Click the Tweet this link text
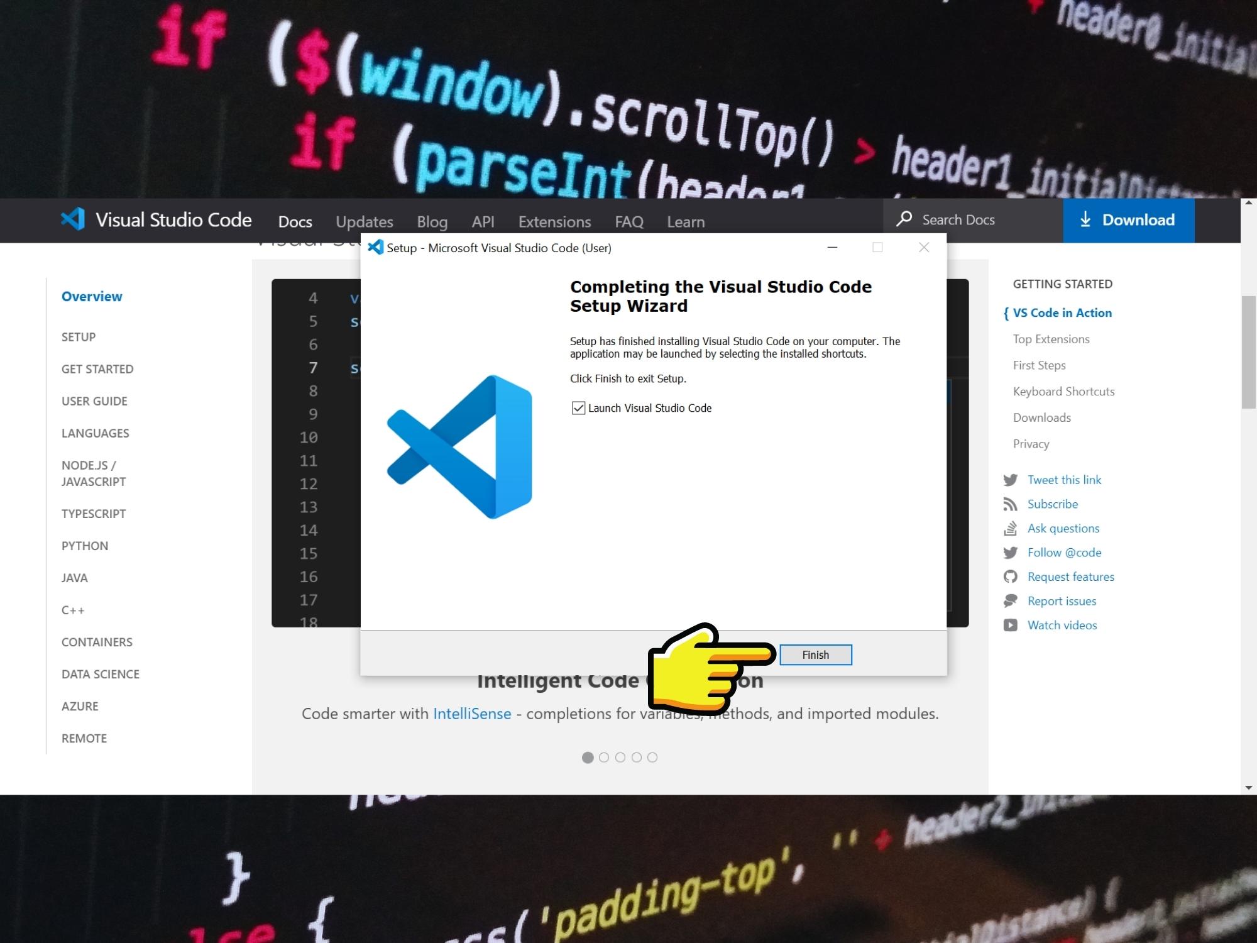Image resolution: width=1257 pixels, height=943 pixels. 1065,480
